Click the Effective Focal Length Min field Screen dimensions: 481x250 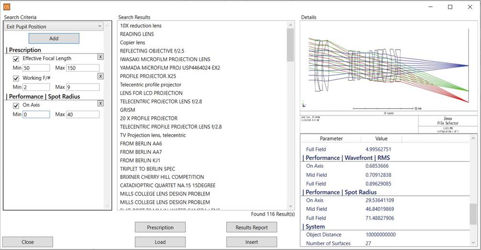pos(36,68)
